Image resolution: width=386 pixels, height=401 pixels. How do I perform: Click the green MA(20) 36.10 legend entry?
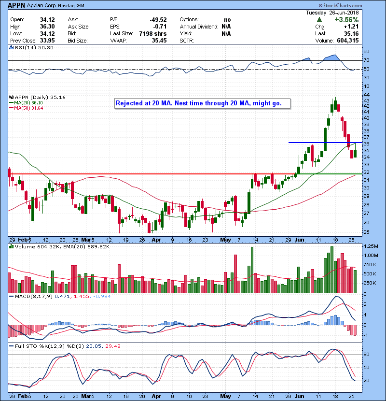[26, 103]
